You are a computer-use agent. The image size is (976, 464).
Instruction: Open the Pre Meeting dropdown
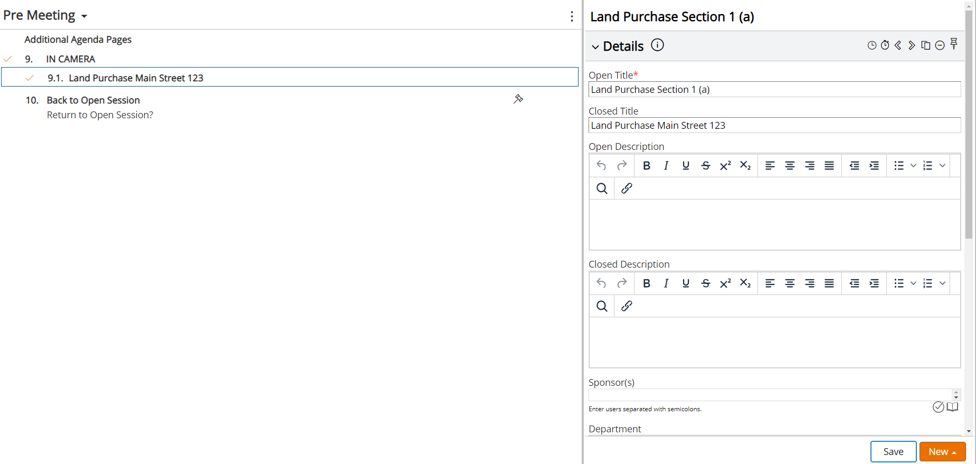pyautogui.click(x=45, y=15)
